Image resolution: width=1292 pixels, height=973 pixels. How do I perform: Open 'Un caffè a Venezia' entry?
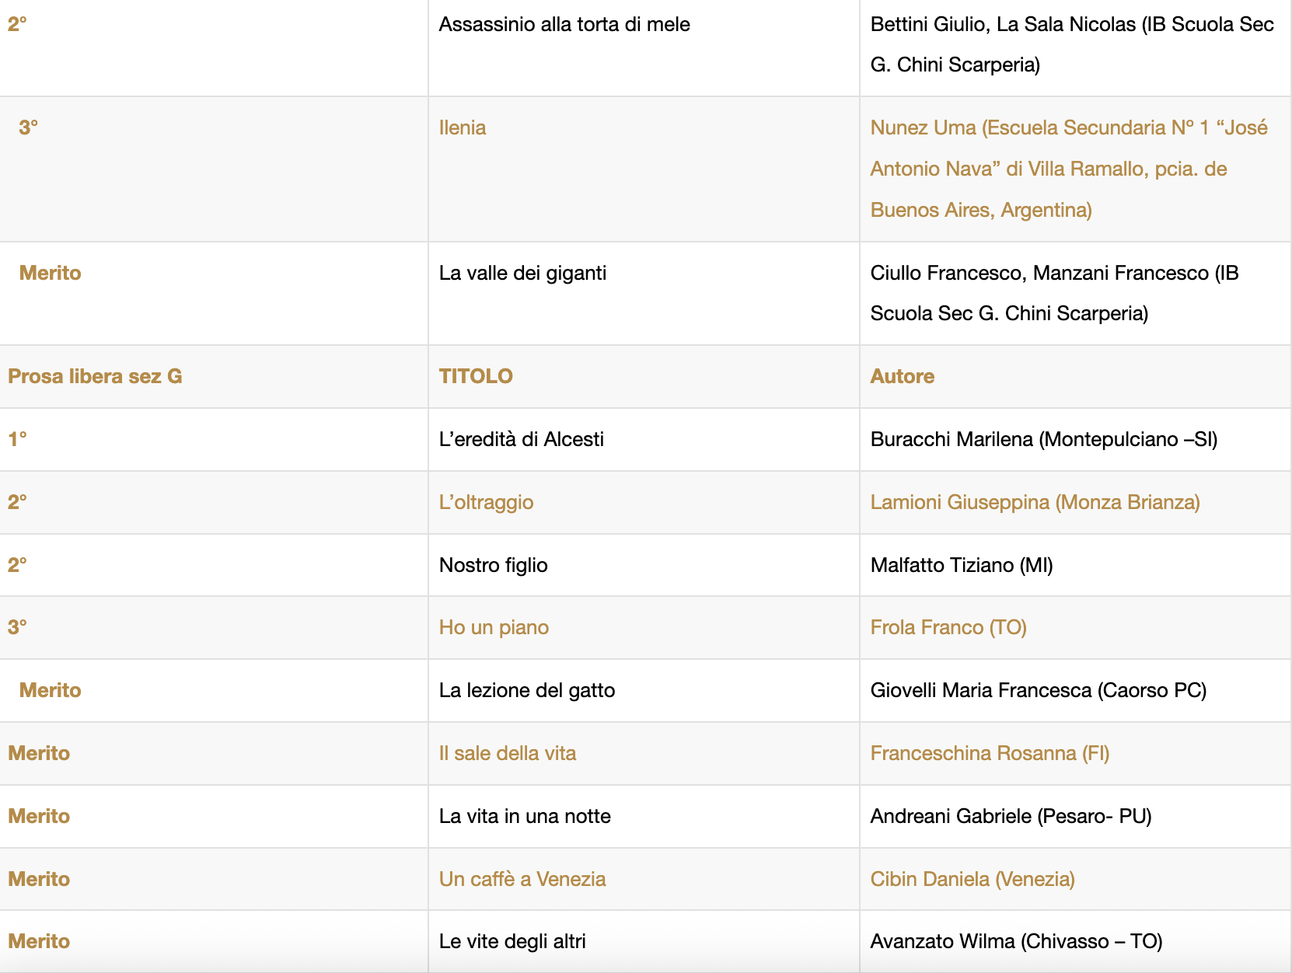click(522, 879)
